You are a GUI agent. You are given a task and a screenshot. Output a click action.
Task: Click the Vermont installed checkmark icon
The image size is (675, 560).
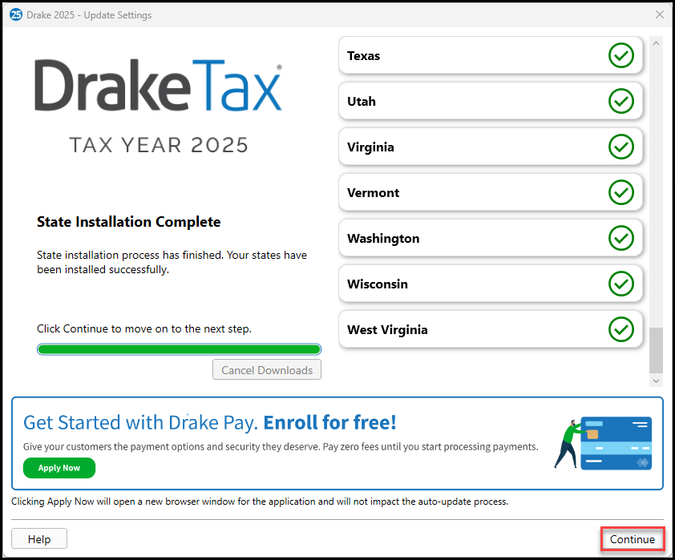coord(620,193)
